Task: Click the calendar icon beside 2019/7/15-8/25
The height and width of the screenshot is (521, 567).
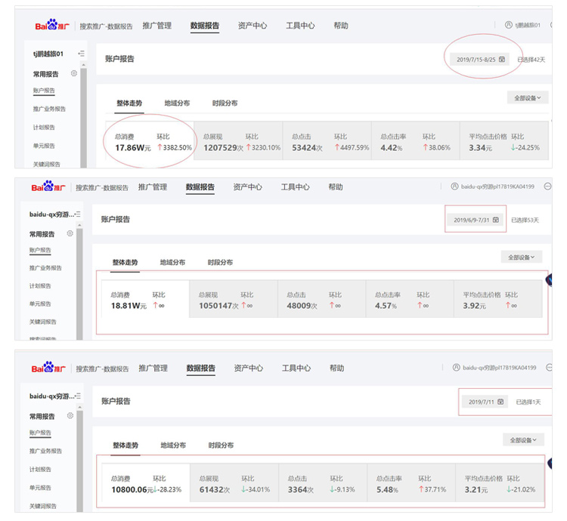Action: coord(502,59)
